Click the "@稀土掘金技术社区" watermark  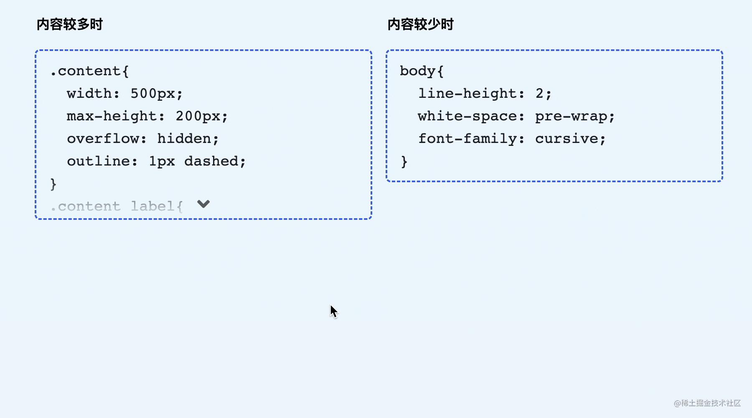tap(707, 403)
